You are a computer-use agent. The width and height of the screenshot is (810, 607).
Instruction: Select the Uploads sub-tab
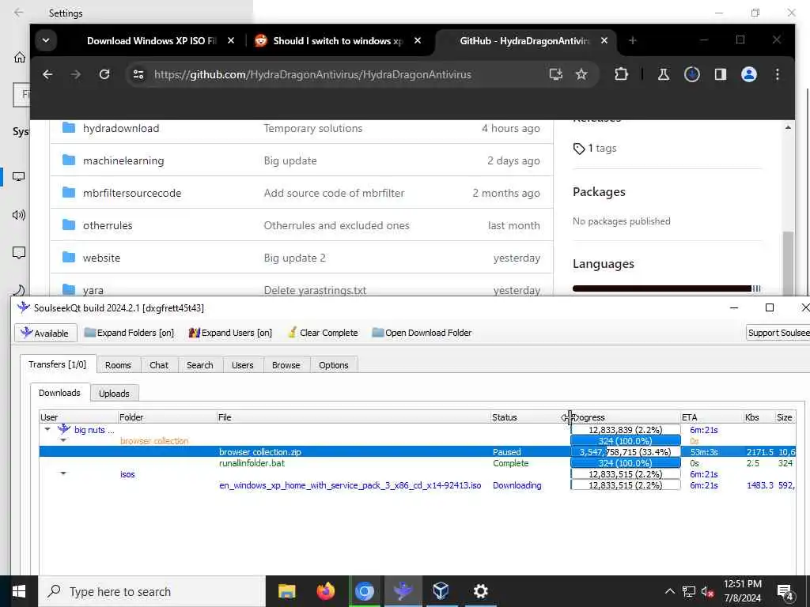[x=114, y=394]
